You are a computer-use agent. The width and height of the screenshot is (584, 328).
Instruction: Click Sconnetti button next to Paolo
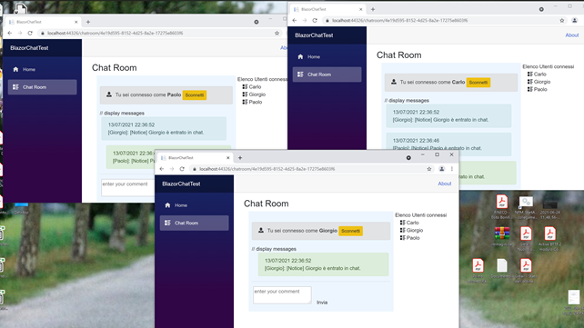(x=195, y=94)
